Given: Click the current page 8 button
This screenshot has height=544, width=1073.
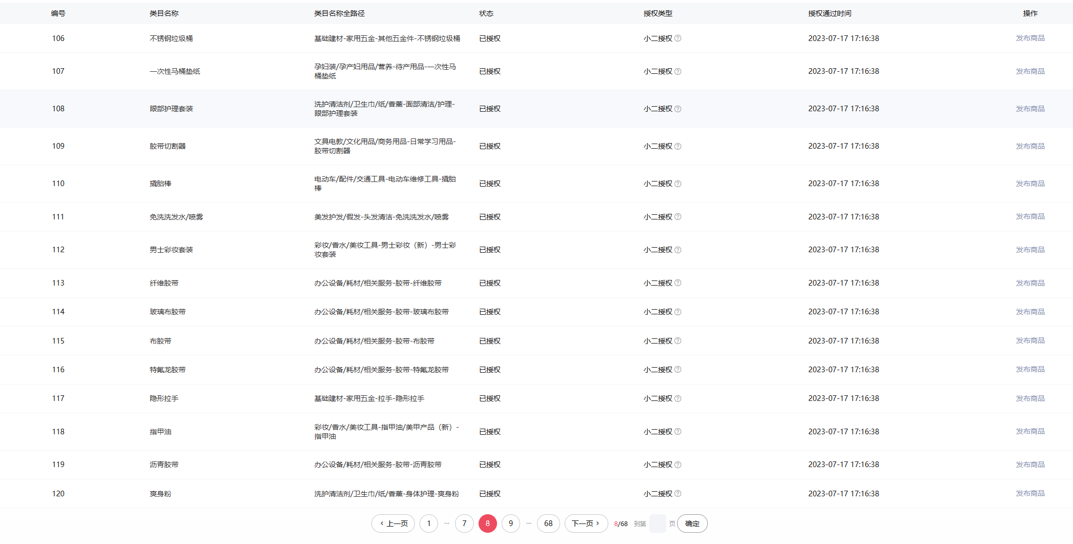Looking at the screenshot, I should pyautogui.click(x=487, y=523).
